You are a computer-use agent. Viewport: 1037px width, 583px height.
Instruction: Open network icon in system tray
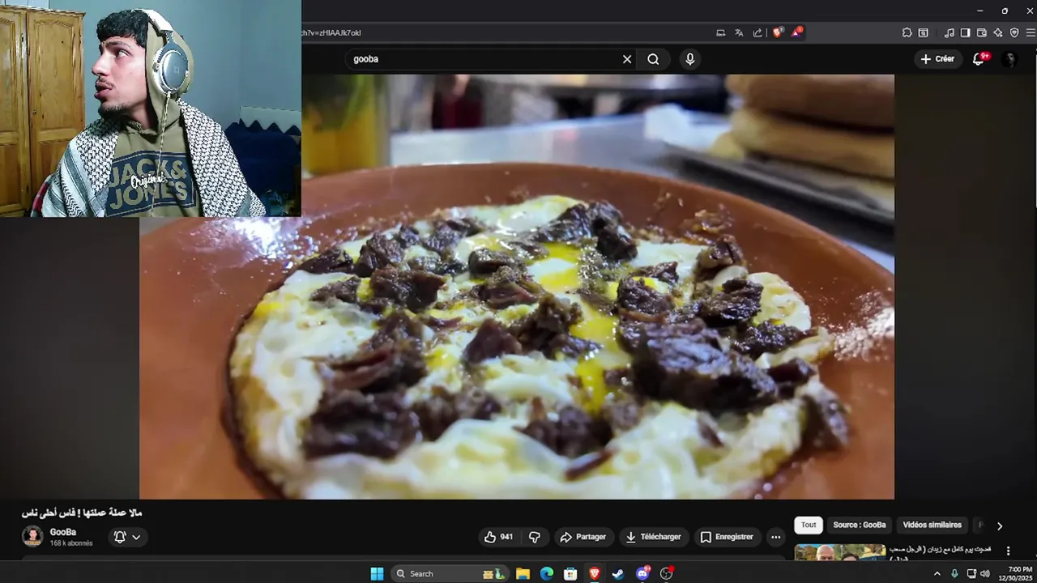(x=971, y=573)
